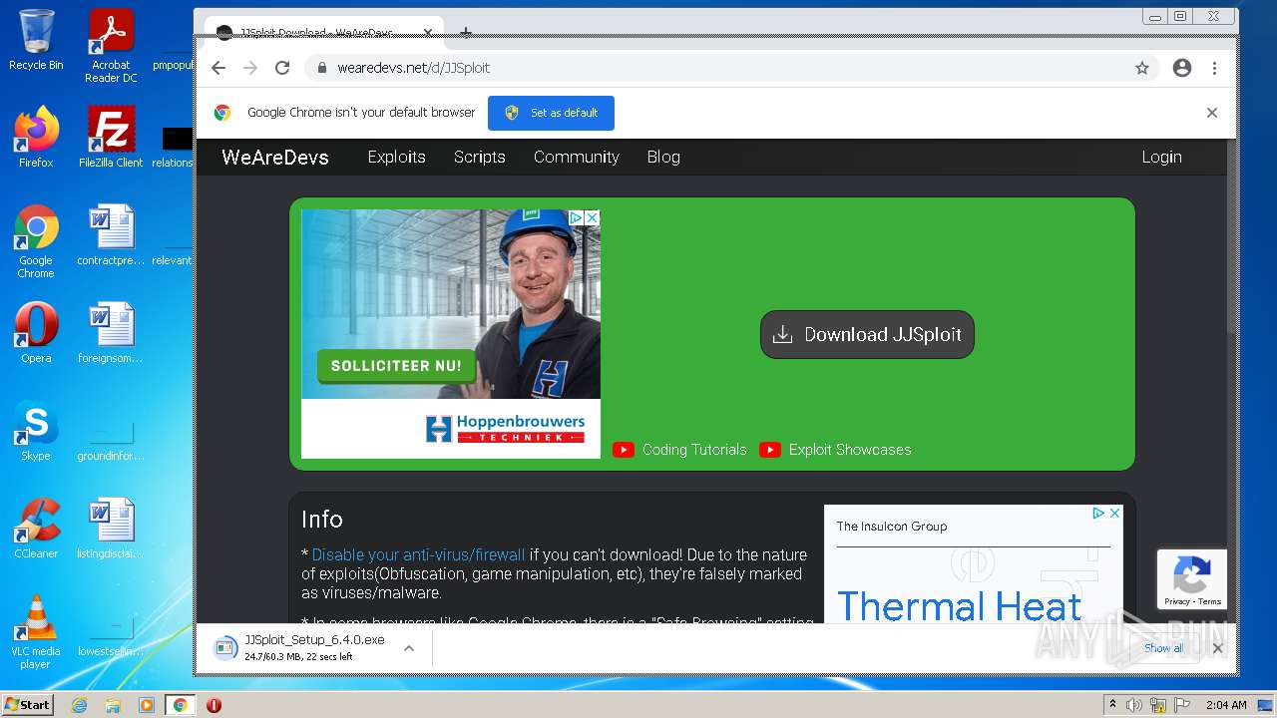Click Chrome taskbar button
The image size is (1277, 718).
(x=181, y=705)
